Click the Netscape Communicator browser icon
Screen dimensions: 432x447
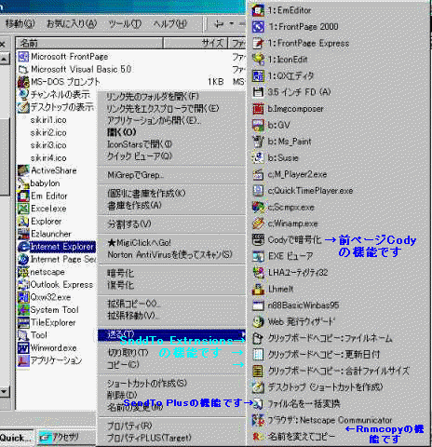tap(258, 420)
